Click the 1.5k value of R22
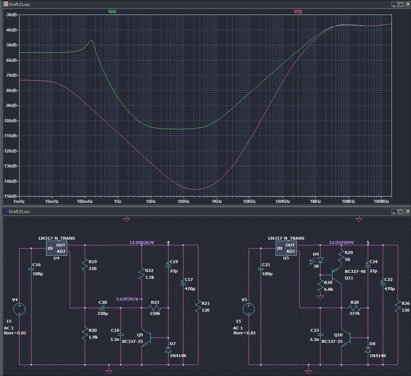Image resolution: width=411 pixels, height=376 pixels. point(150,277)
